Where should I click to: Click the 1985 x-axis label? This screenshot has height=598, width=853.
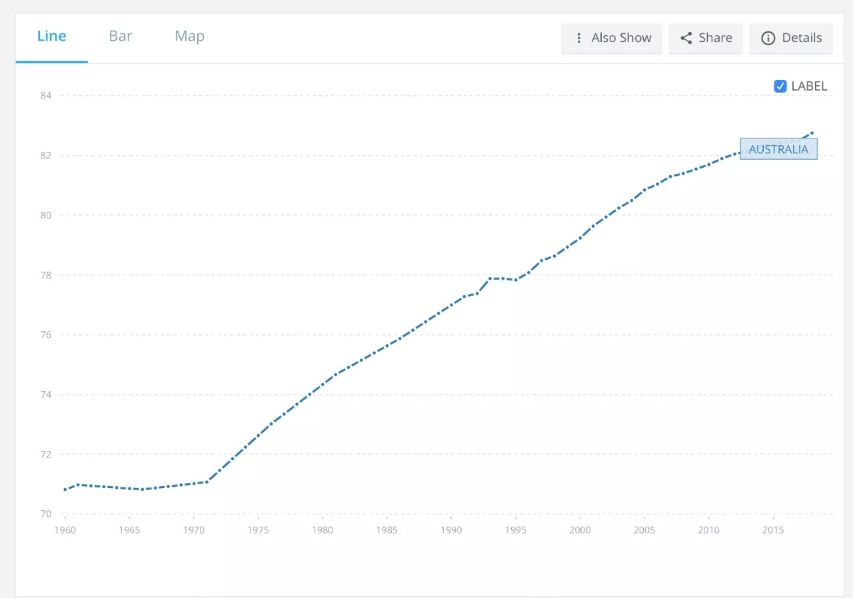[387, 530]
